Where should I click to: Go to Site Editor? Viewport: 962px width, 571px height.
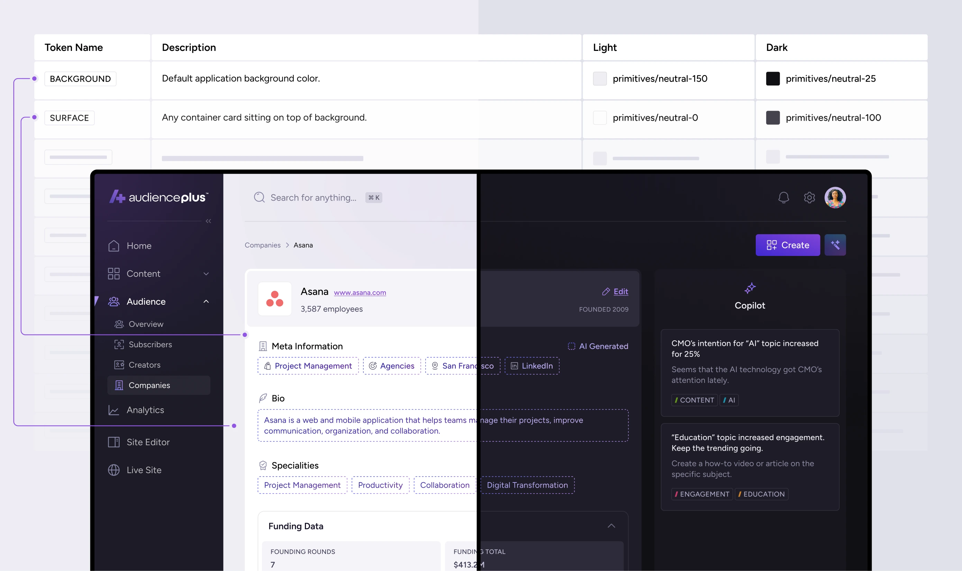coord(148,442)
